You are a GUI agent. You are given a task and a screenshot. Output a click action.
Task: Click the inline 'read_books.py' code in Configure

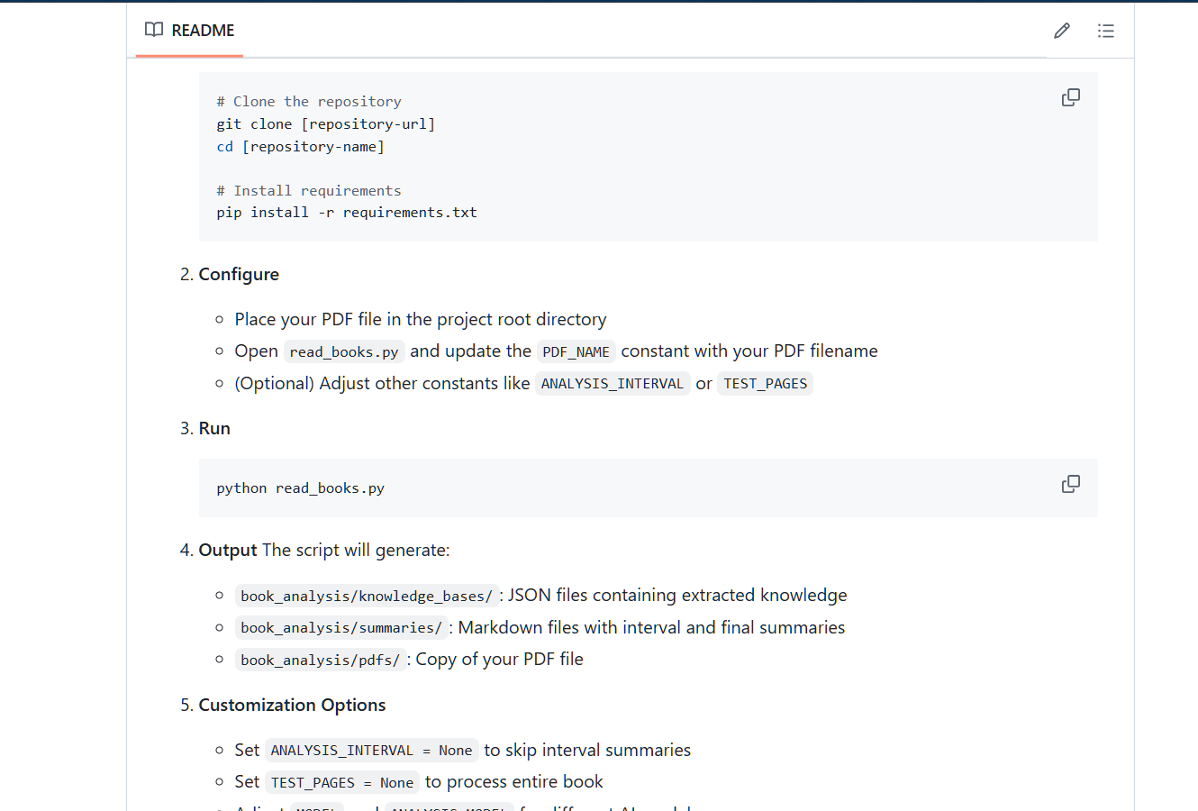pyautogui.click(x=344, y=351)
